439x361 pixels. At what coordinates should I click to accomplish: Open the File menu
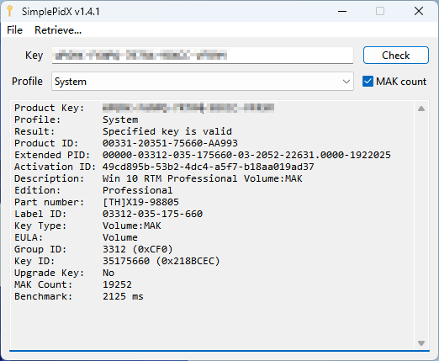[14, 30]
